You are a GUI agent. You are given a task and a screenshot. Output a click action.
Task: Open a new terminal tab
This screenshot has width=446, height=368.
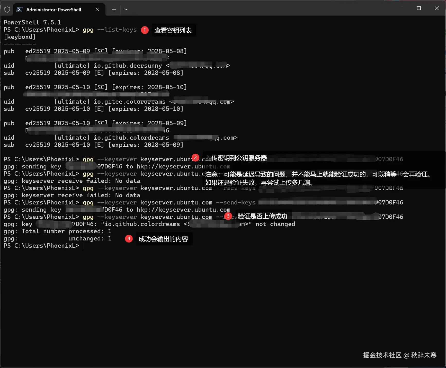[114, 10]
